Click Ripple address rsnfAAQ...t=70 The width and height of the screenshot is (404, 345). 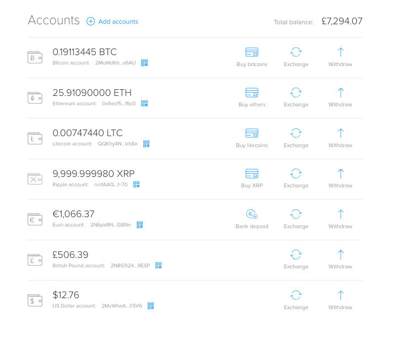[111, 185]
